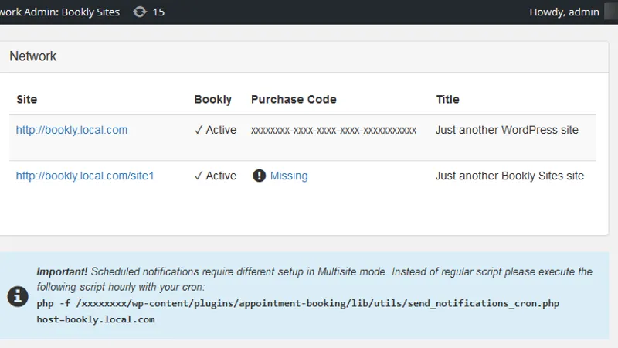Image resolution: width=618 pixels, height=348 pixels.
Task: Open the 15 pending updates count
Action: coord(158,12)
